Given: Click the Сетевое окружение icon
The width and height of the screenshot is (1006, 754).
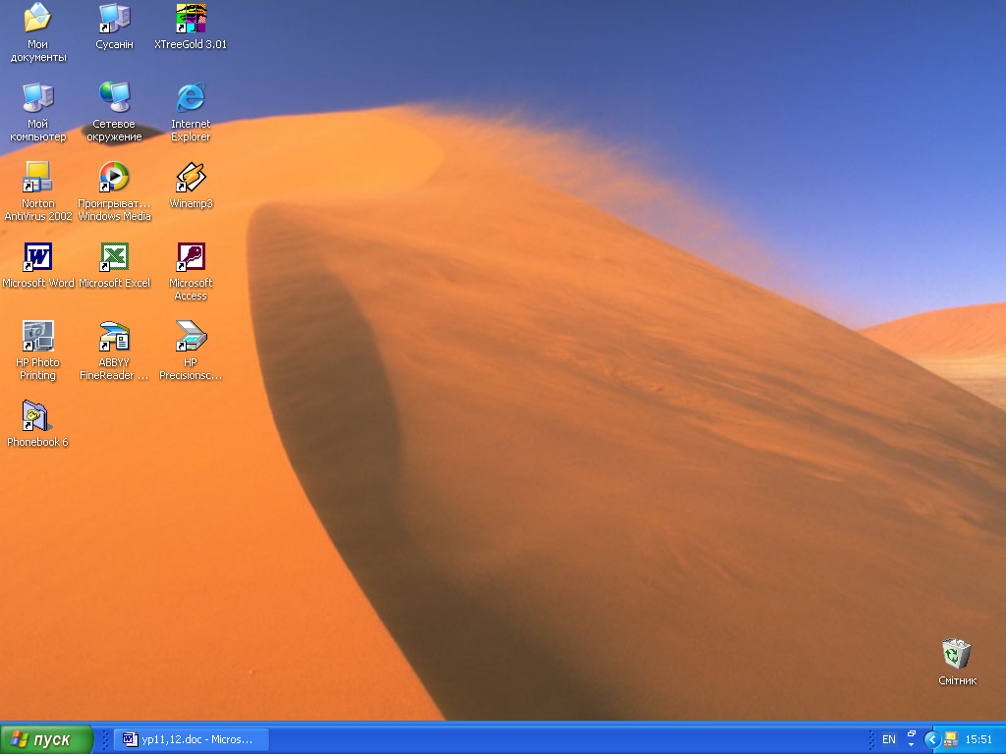Looking at the screenshot, I should (114, 112).
